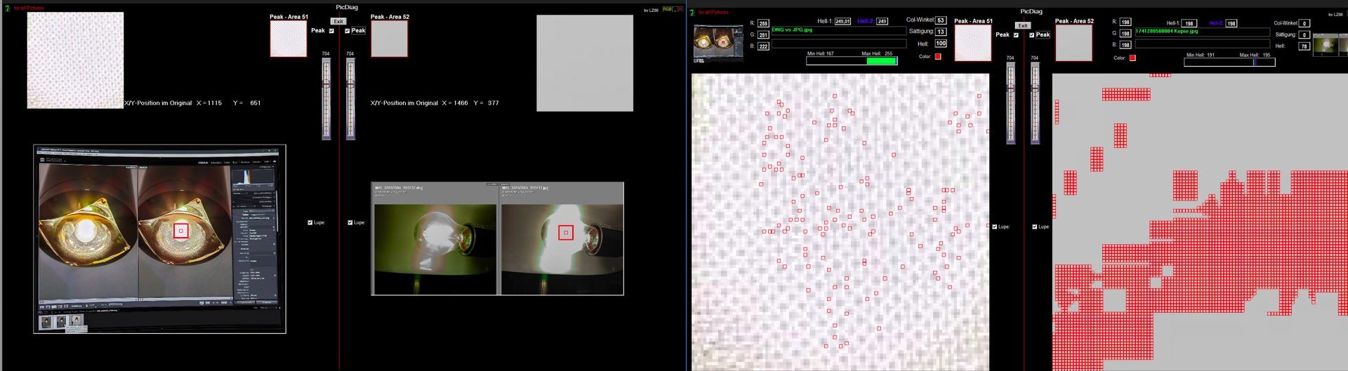The width and height of the screenshot is (1348, 371).
Task: Click the green PicDiag app icon in the left window
Action: tap(7, 8)
